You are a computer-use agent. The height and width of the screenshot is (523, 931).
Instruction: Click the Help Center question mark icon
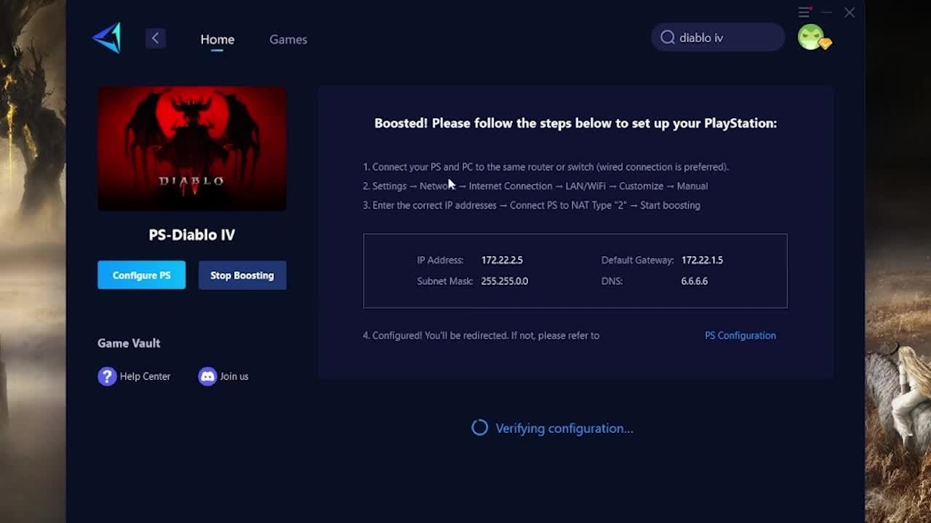point(107,376)
